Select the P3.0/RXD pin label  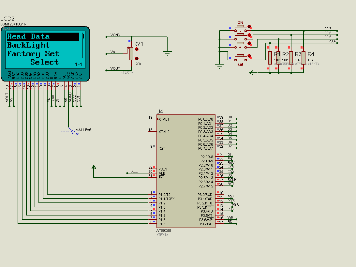[205, 195]
